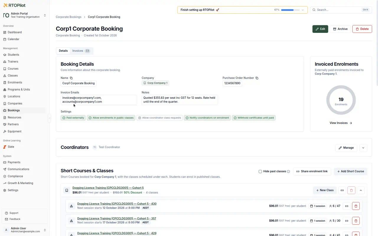This screenshot has width=378, height=236.
Task: Open the Cohort 5 - 430 class link
Action: coord(117,204)
